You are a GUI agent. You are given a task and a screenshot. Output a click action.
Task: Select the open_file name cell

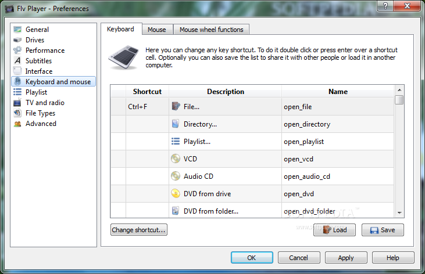point(338,107)
